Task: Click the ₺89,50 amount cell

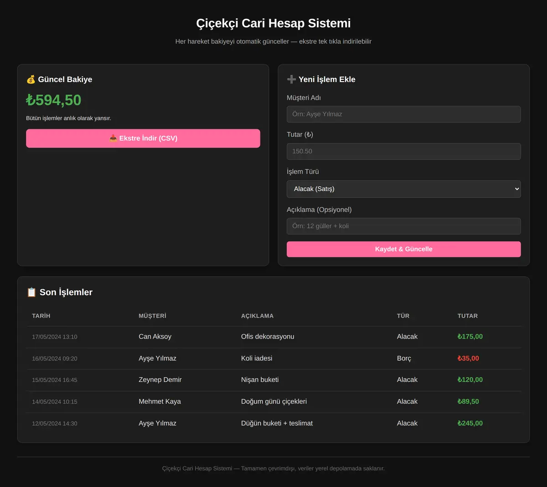Action: [468, 402]
